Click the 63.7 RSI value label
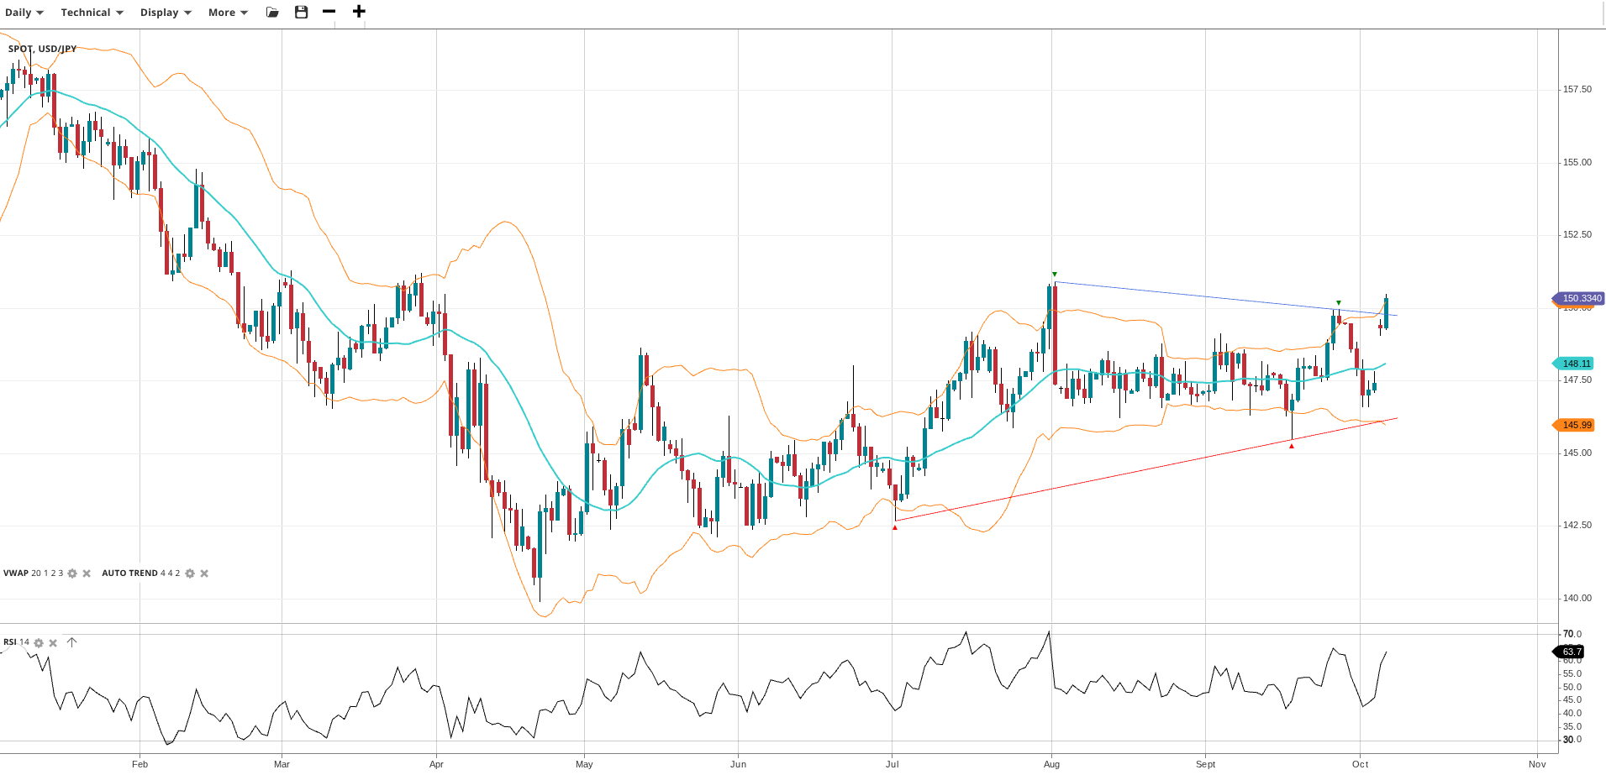The width and height of the screenshot is (1606, 775). (1571, 652)
